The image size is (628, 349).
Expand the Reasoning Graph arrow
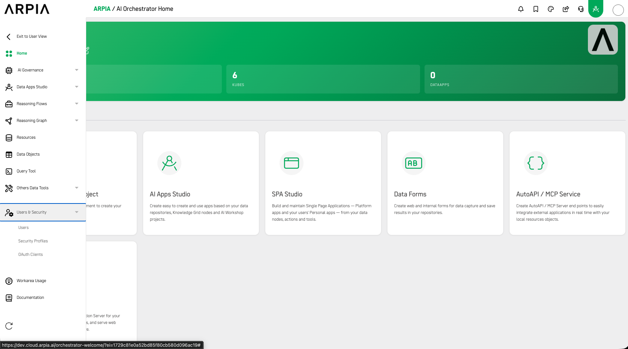(x=76, y=121)
